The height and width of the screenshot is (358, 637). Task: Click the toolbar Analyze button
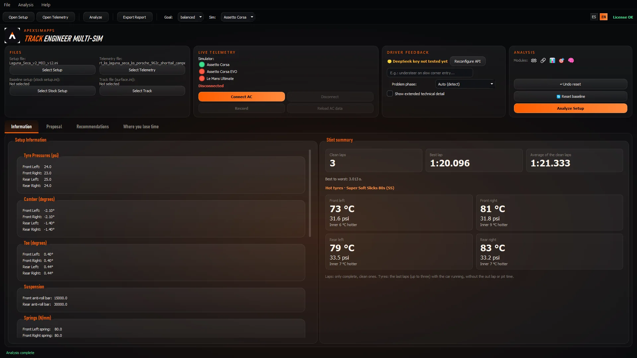96,17
